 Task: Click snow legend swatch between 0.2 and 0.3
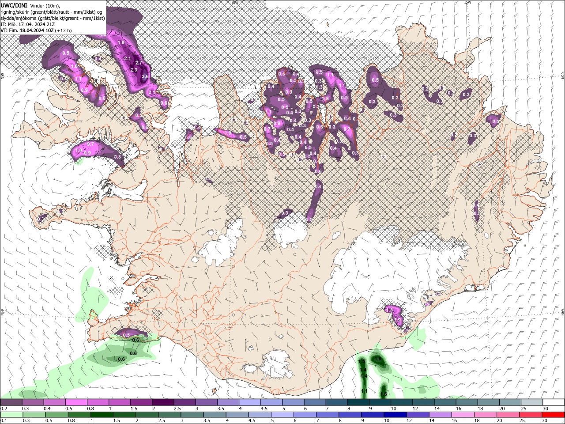point(11,402)
